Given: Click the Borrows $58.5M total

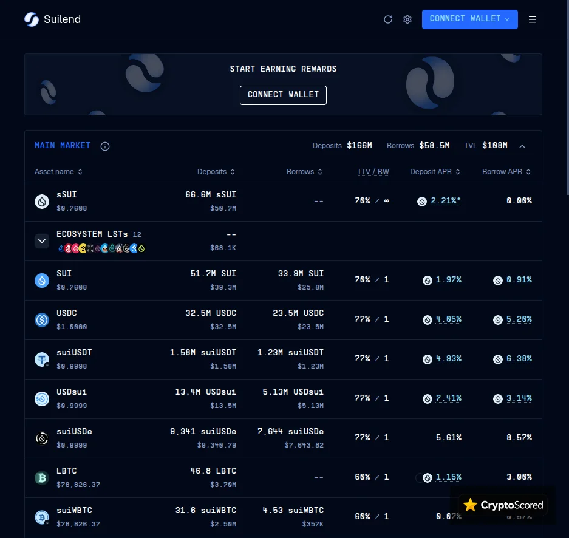Looking at the screenshot, I should pyautogui.click(x=418, y=146).
